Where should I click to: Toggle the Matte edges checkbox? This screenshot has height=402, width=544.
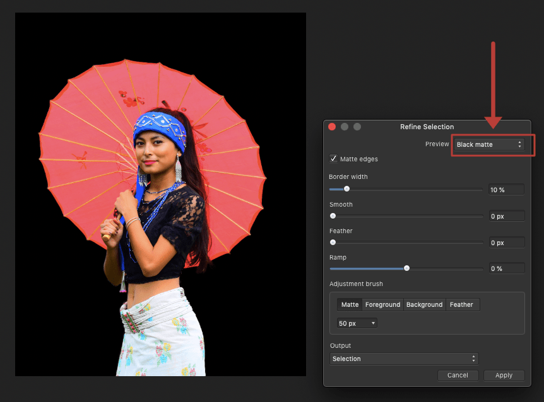(333, 159)
